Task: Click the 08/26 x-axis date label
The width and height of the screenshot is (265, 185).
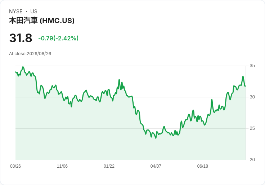Action: (x=15, y=166)
